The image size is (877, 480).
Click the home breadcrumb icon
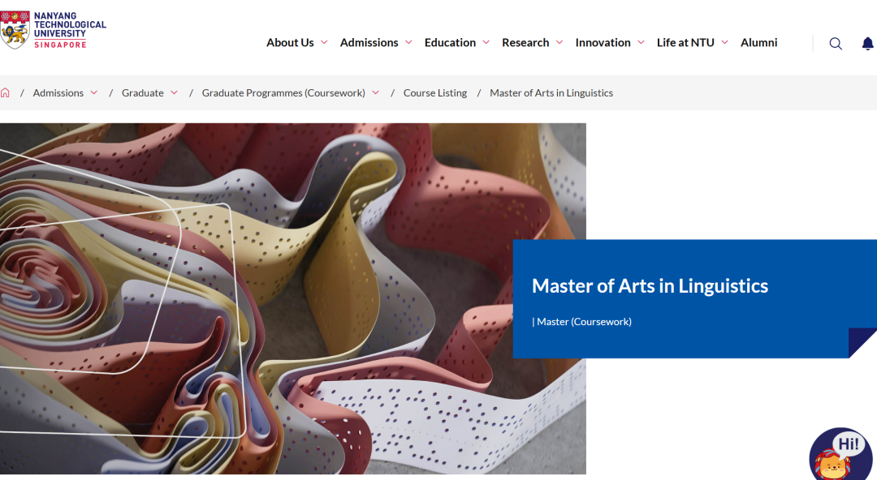[5, 93]
